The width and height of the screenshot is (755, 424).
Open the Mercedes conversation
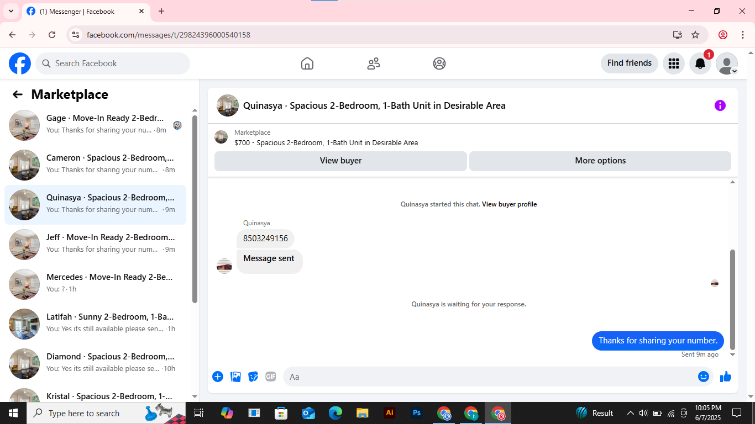pyautogui.click(x=95, y=284)
